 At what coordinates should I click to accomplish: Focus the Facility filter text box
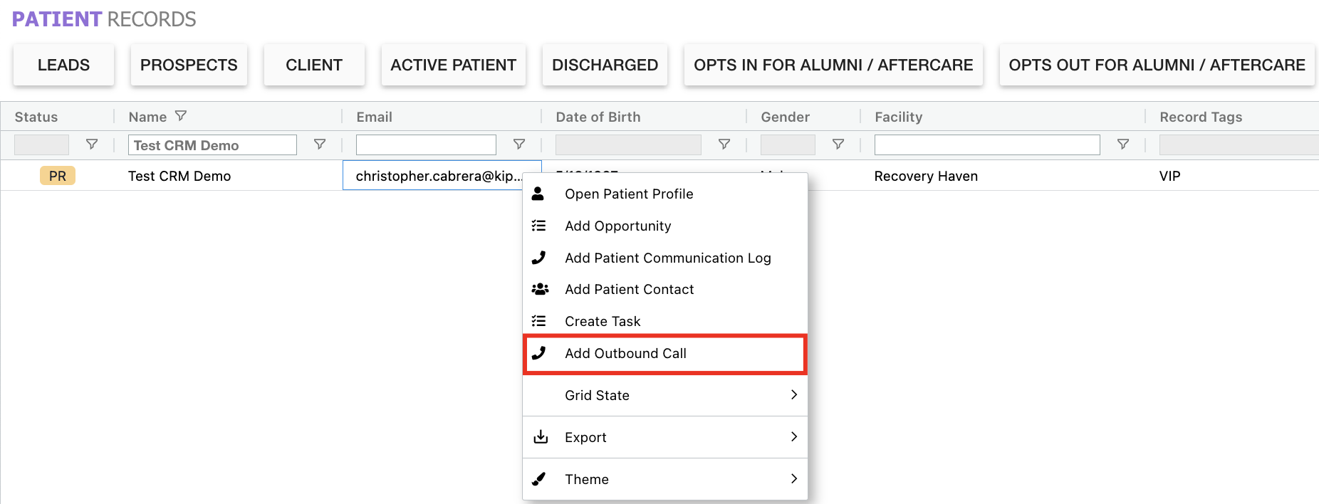pos(986,145)
